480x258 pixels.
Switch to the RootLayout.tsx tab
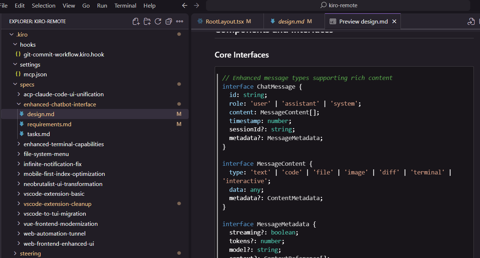click(224, 22)
